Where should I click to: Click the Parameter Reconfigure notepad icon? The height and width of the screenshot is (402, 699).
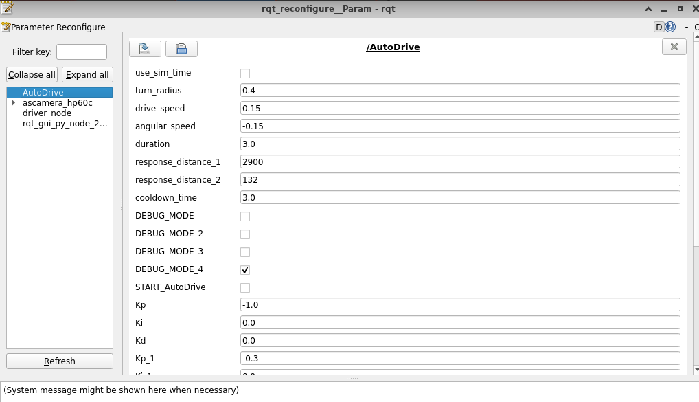[5, 27]
